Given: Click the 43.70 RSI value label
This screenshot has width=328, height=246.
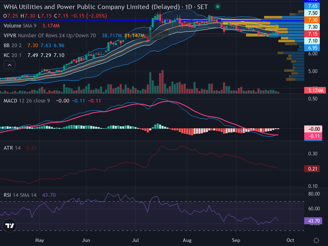Looking at the screenshot, I should point(313,221).
